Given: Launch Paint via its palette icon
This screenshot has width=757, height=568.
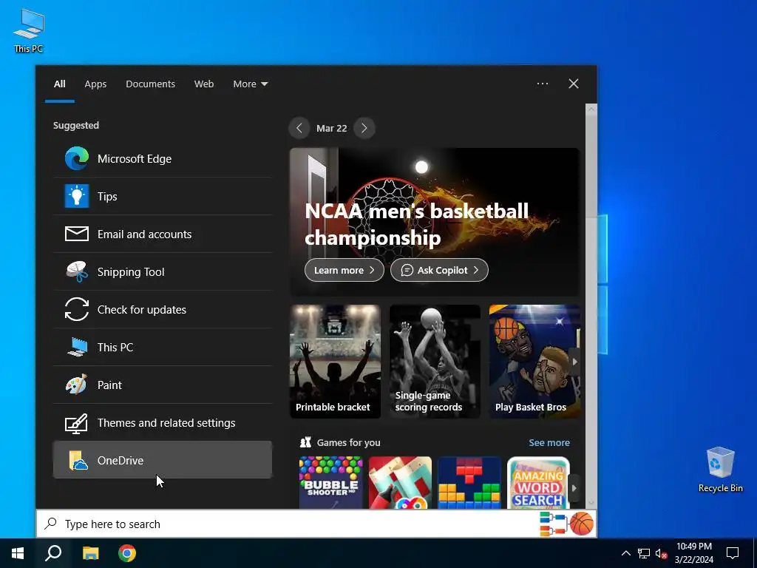Looking at the screenshot, I should [x=77, y=385].
